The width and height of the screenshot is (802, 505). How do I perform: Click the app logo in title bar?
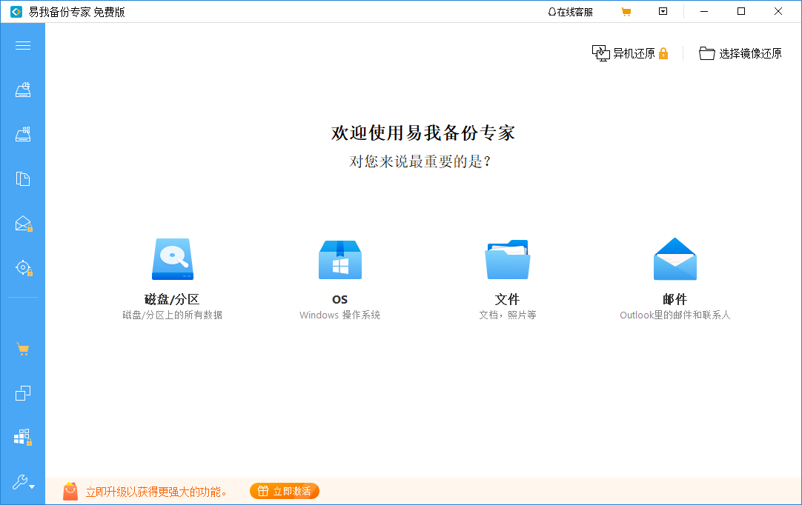(16, 12)
